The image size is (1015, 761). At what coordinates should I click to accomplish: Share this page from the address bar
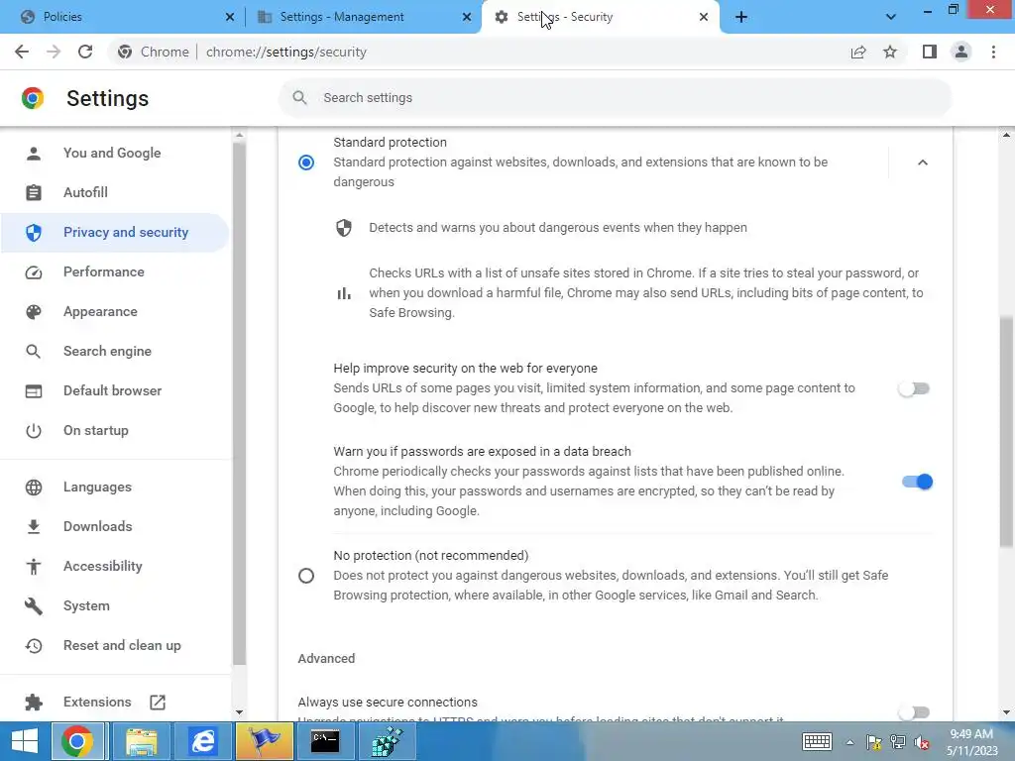click(x=858, y=52)
